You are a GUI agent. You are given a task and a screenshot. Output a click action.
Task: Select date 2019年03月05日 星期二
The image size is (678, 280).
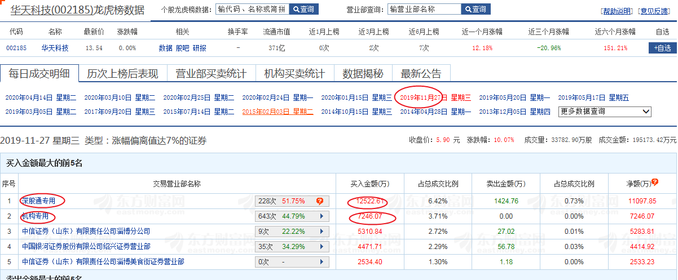click(x=41, y=112)
